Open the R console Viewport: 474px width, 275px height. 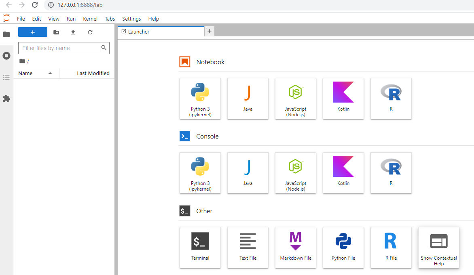pyautogui.click(x=391, y=173)
